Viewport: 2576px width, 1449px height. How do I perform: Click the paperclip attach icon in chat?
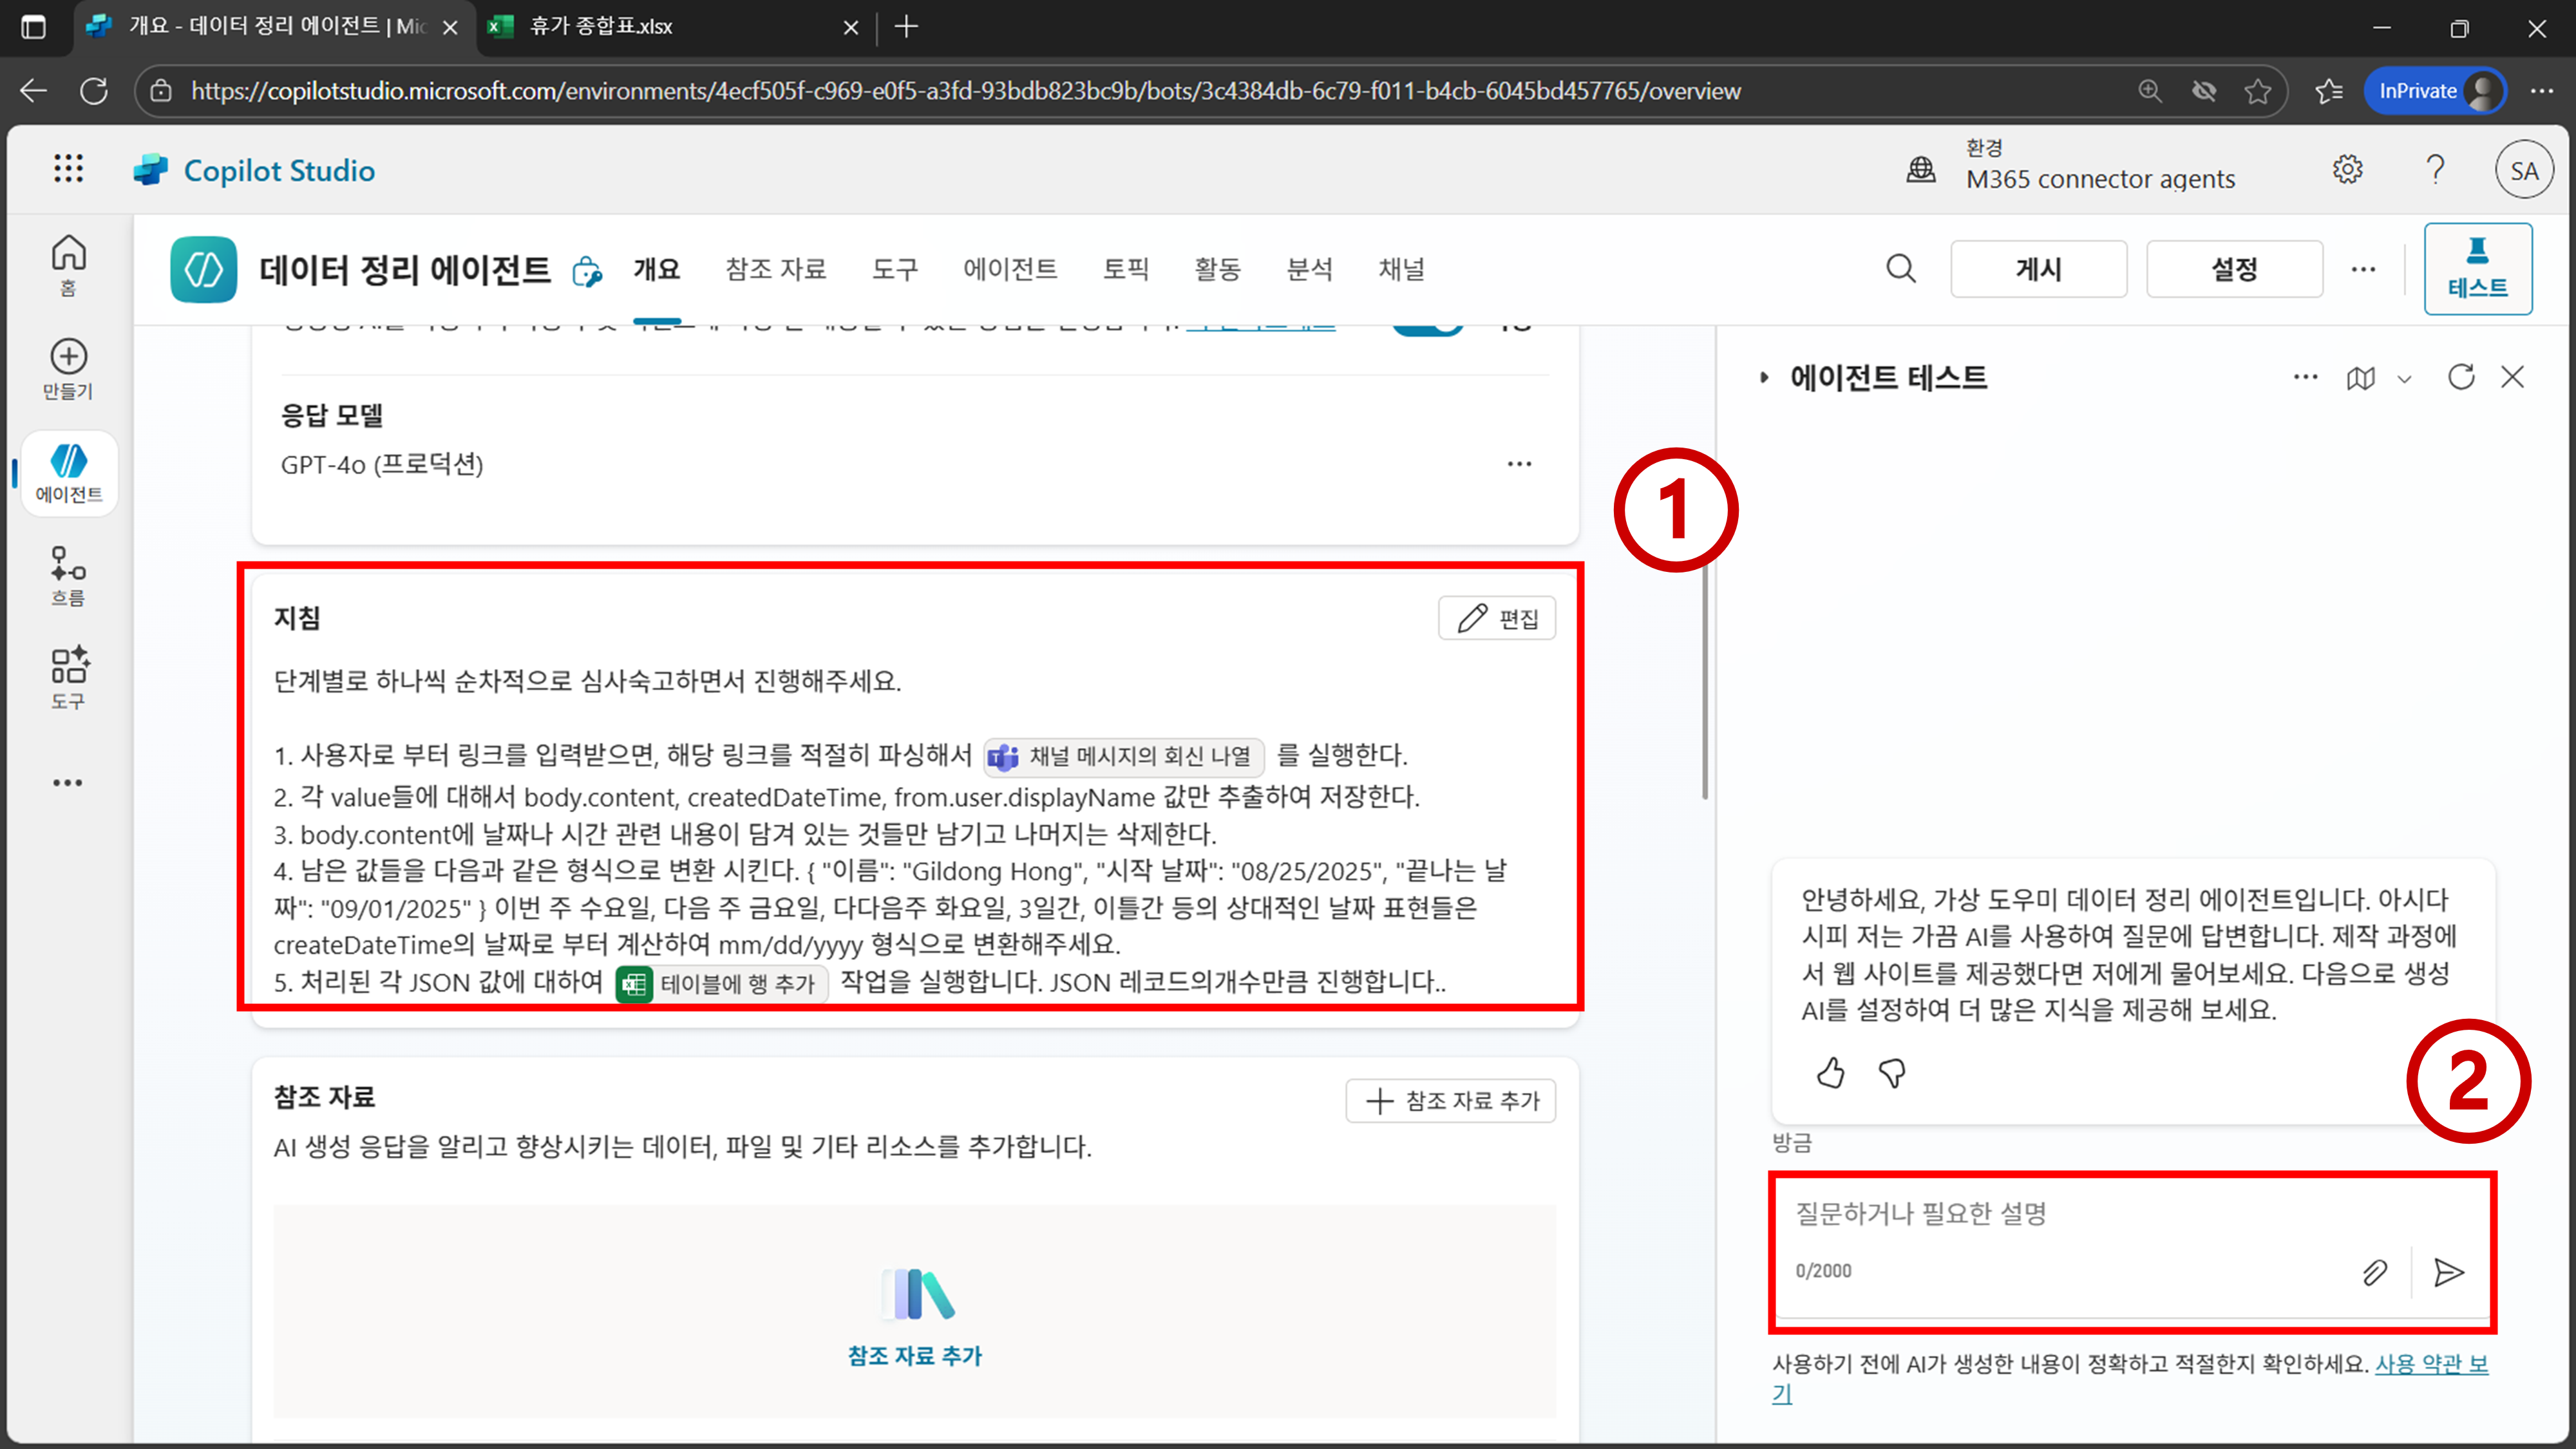(2374, 1272)
